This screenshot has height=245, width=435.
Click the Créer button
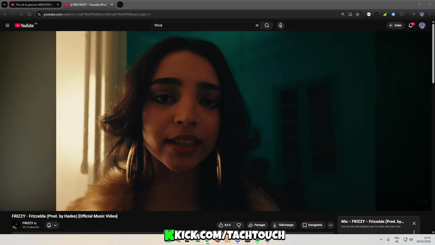[395, 25]
